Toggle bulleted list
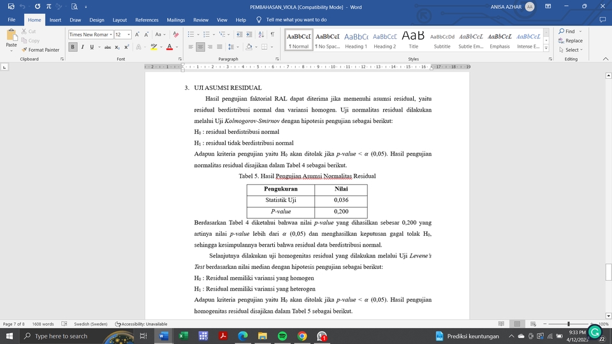Screen dimensions: 612x344 tap(191, 34)
